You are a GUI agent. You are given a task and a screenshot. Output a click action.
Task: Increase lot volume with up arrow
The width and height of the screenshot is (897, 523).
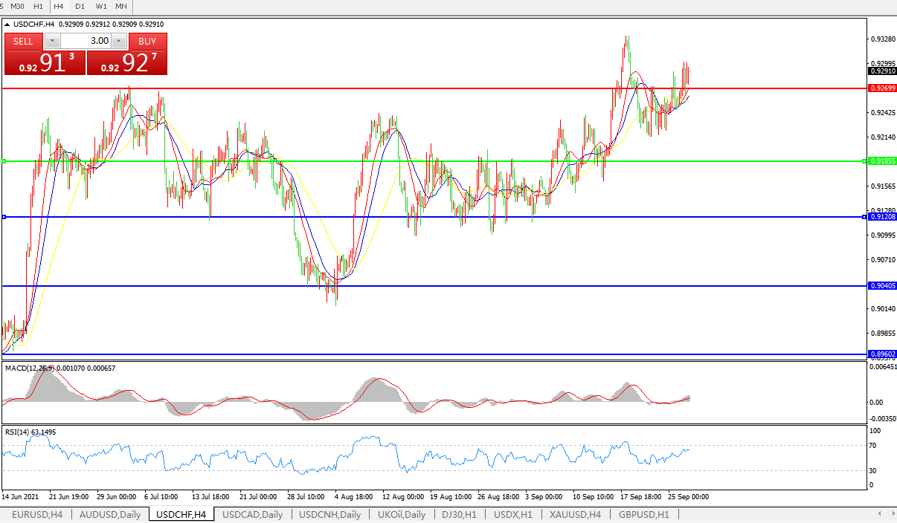[119, 41]
